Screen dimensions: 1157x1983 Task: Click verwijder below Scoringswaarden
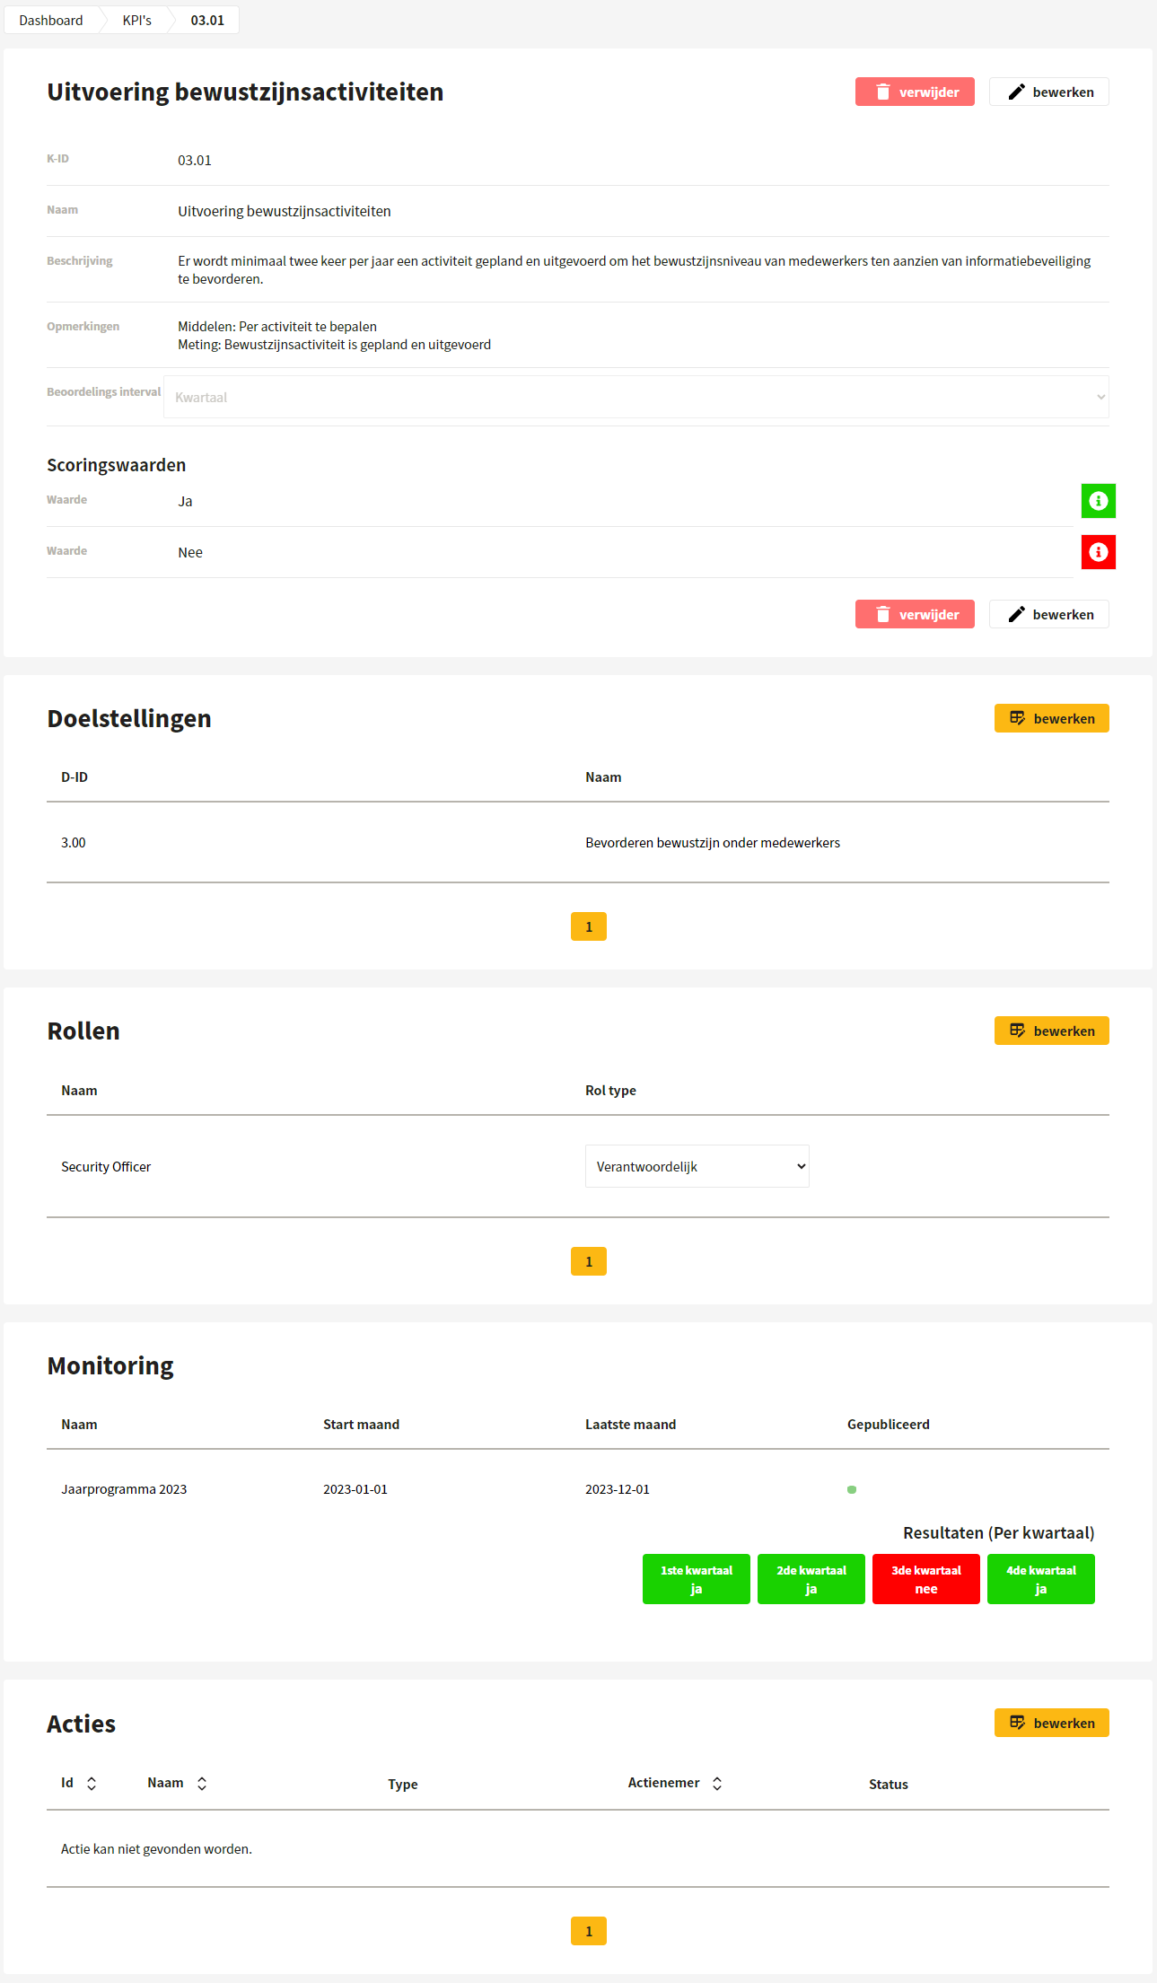915,614
